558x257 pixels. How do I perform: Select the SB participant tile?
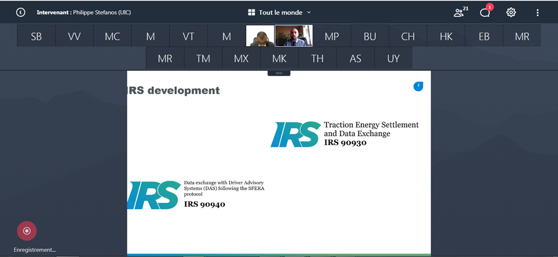tap(36, 36)
